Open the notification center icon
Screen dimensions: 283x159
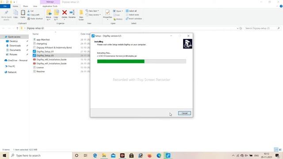(x=277, y=155)
